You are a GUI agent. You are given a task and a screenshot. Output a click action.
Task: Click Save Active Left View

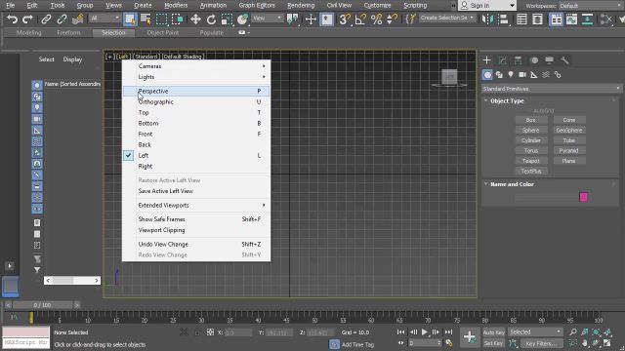[195, 191]
